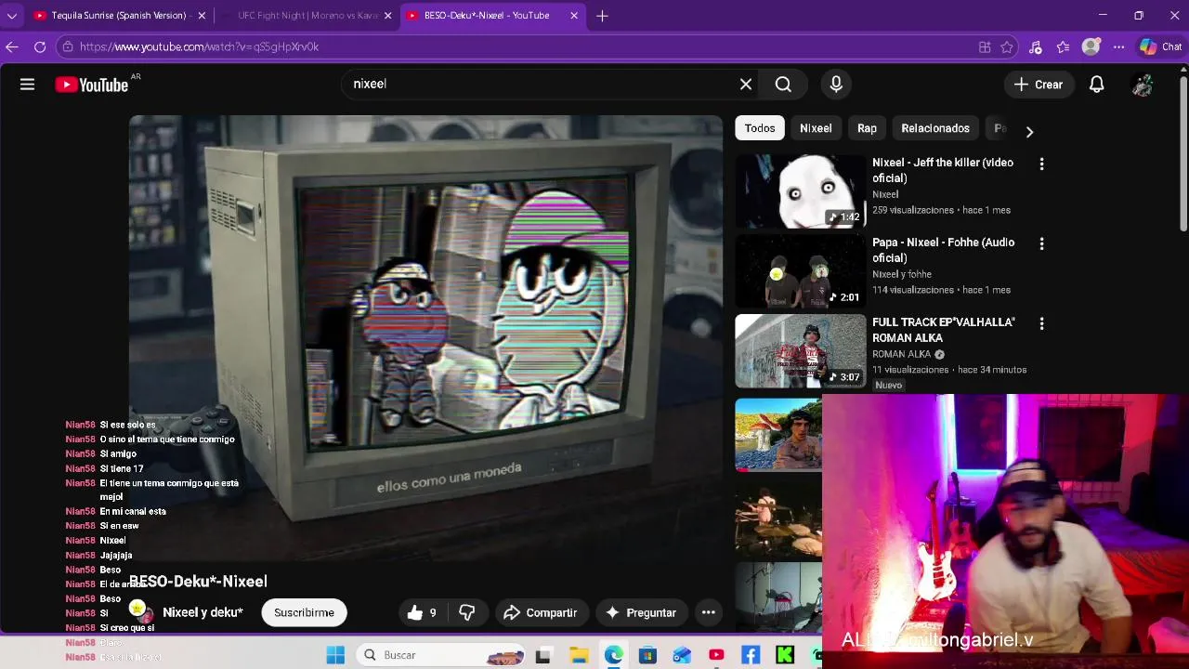
Task: Open Nixeel - Jeff the killer title
Action: coord(943,170)
